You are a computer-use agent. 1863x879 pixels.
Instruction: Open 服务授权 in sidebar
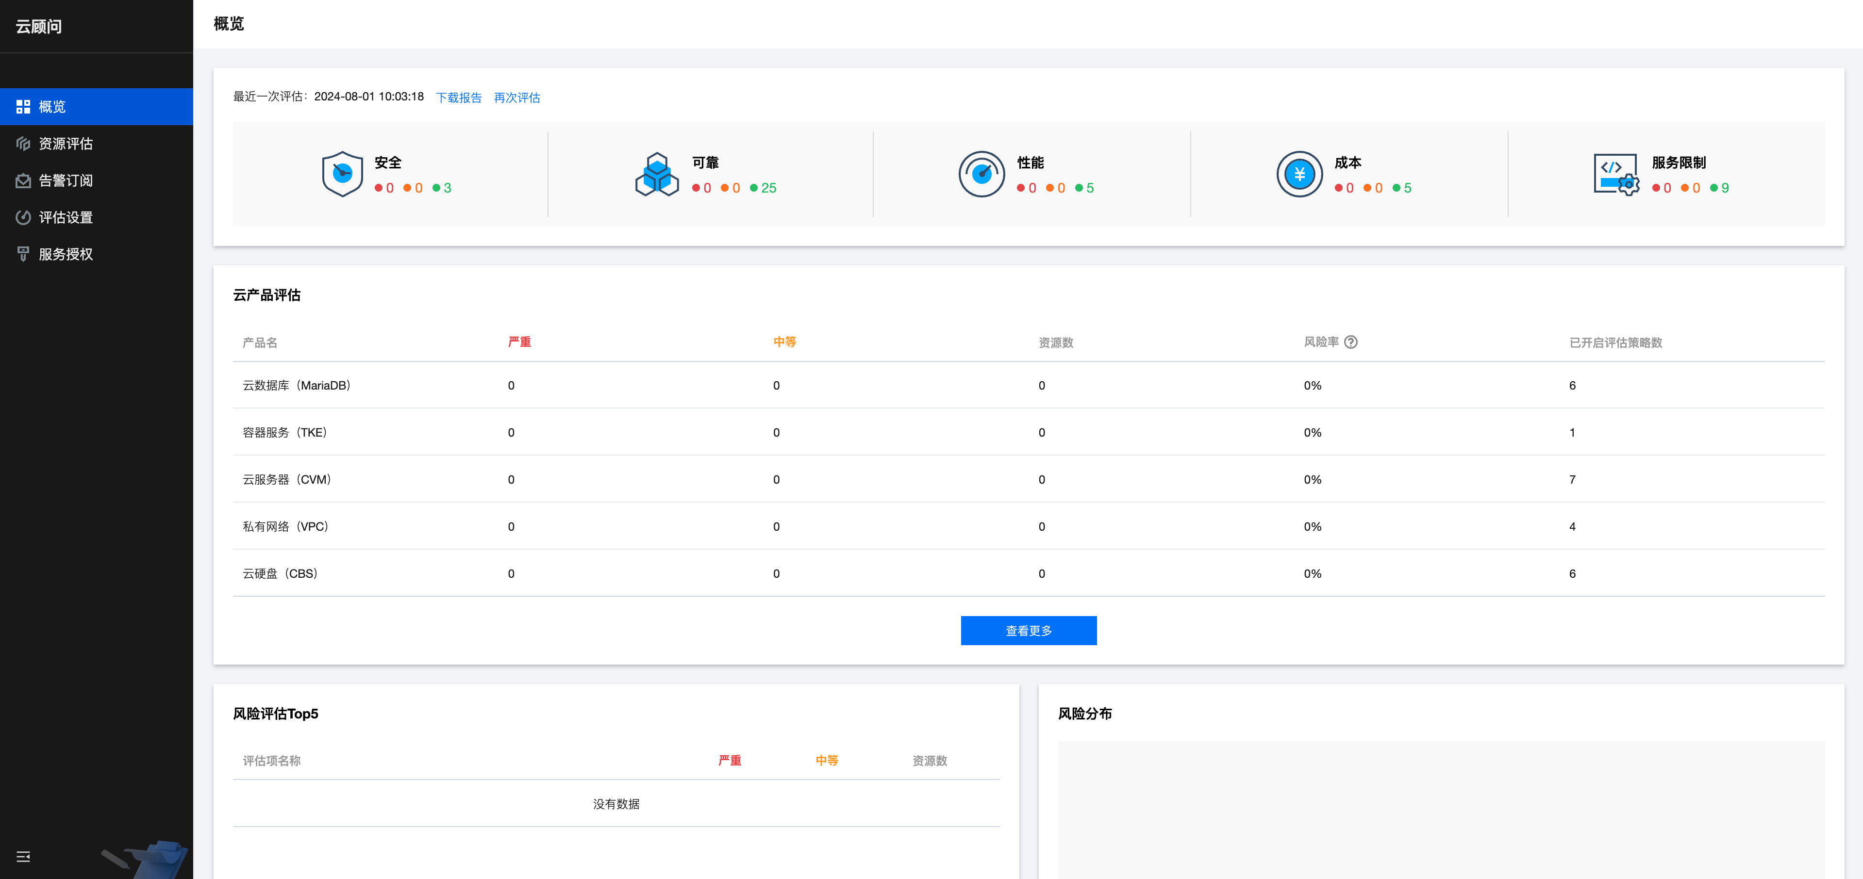(66, 255)
